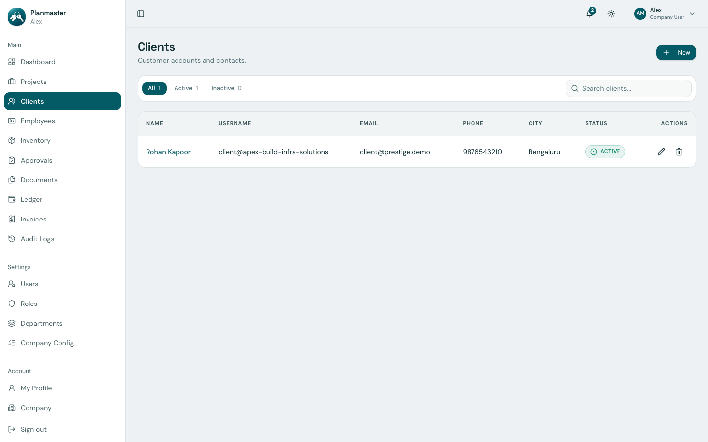The width and height of the screenshot is (708, 442).
Task: Edit Rohan Kapoor with pencil icon
Action: (661, 152)
